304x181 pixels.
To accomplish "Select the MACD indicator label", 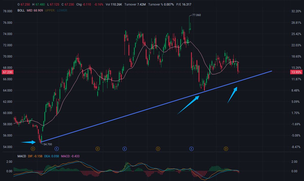I will click(22, 156).
